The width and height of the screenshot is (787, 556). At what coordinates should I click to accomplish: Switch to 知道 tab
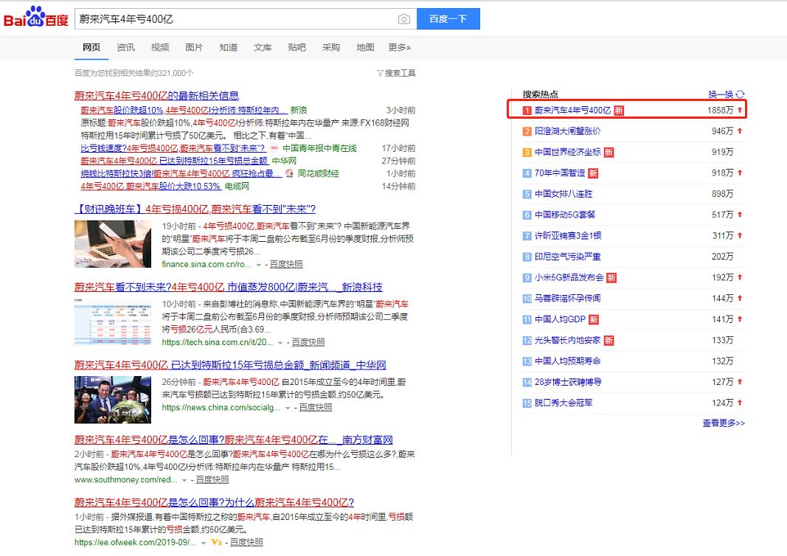coord(229,47)
